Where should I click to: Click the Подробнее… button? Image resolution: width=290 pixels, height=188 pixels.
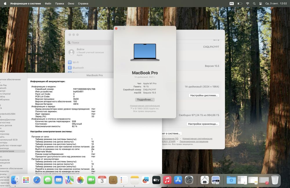[145, 99]
